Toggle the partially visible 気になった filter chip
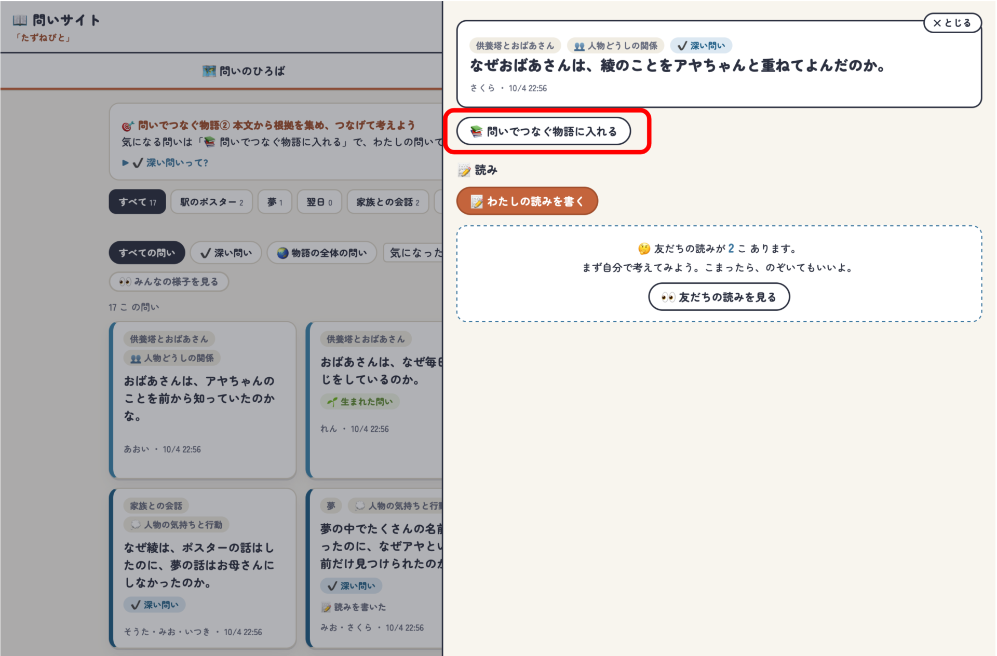The height and width of the screenshot is (656, 997). pyautogui.click(x=413, y=253)
